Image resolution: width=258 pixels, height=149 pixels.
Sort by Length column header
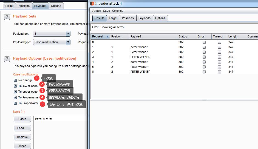tap(236, 37)
